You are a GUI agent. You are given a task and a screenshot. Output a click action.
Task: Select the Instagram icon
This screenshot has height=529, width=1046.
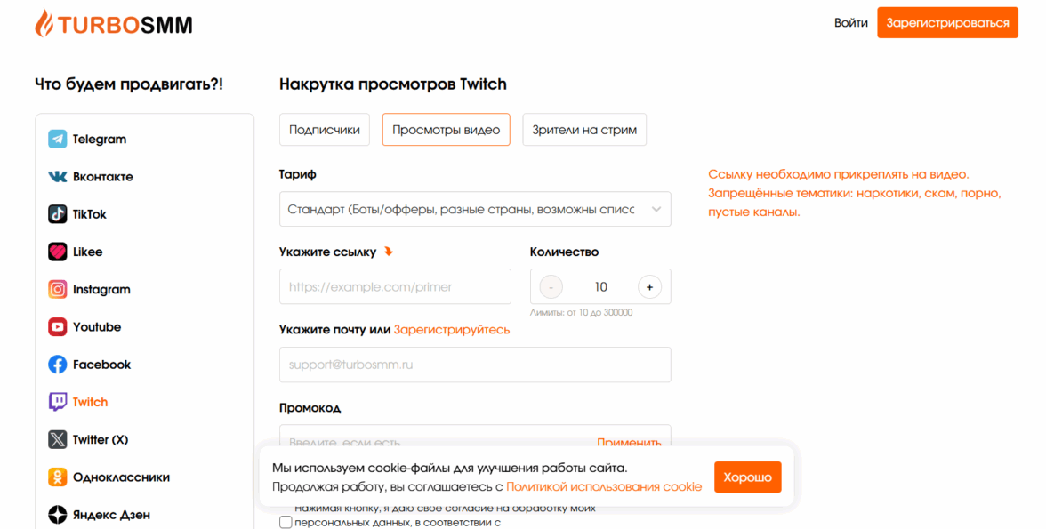(58, 290)
